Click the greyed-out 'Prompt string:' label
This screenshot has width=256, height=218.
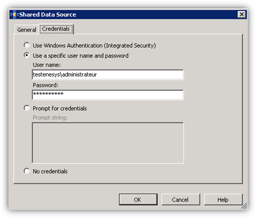coord(50,118)
